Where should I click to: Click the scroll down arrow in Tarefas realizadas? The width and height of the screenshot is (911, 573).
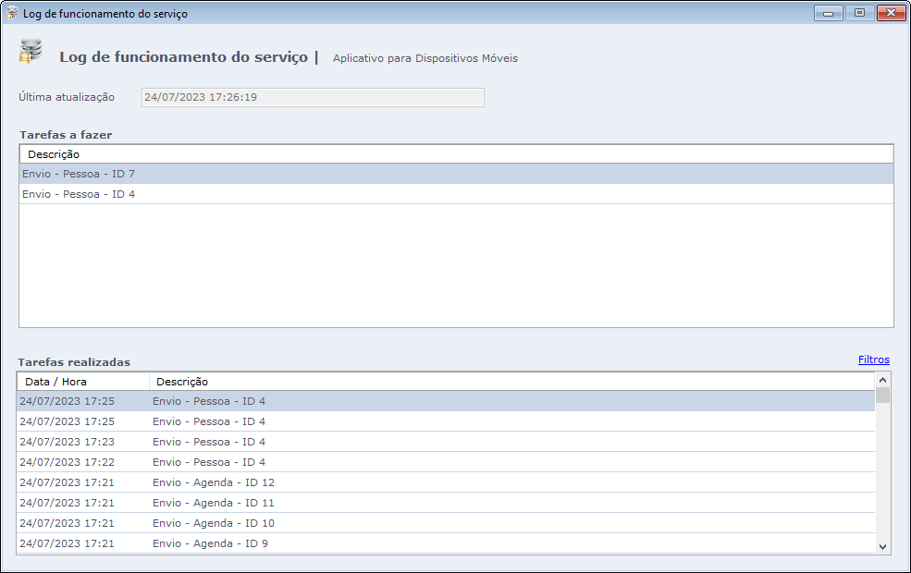pyautogui.click(x=882, y=546)
